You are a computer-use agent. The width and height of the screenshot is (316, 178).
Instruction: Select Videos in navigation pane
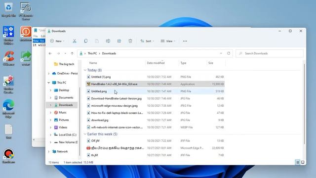pos(60,128)
